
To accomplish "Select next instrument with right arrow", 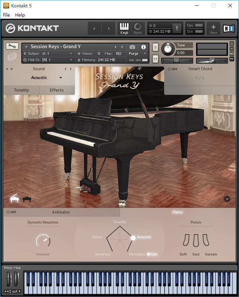I will [x=122, y=47].
